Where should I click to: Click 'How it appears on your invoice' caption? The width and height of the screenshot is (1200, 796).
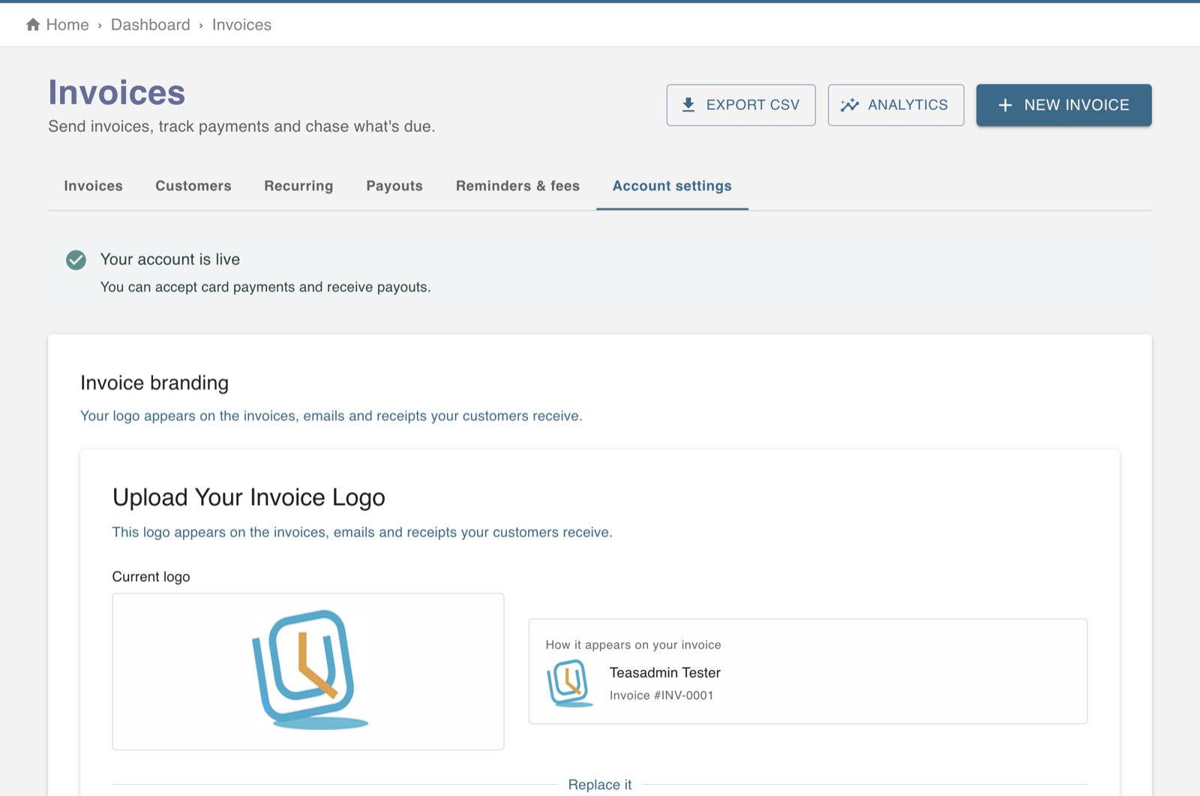633,645
